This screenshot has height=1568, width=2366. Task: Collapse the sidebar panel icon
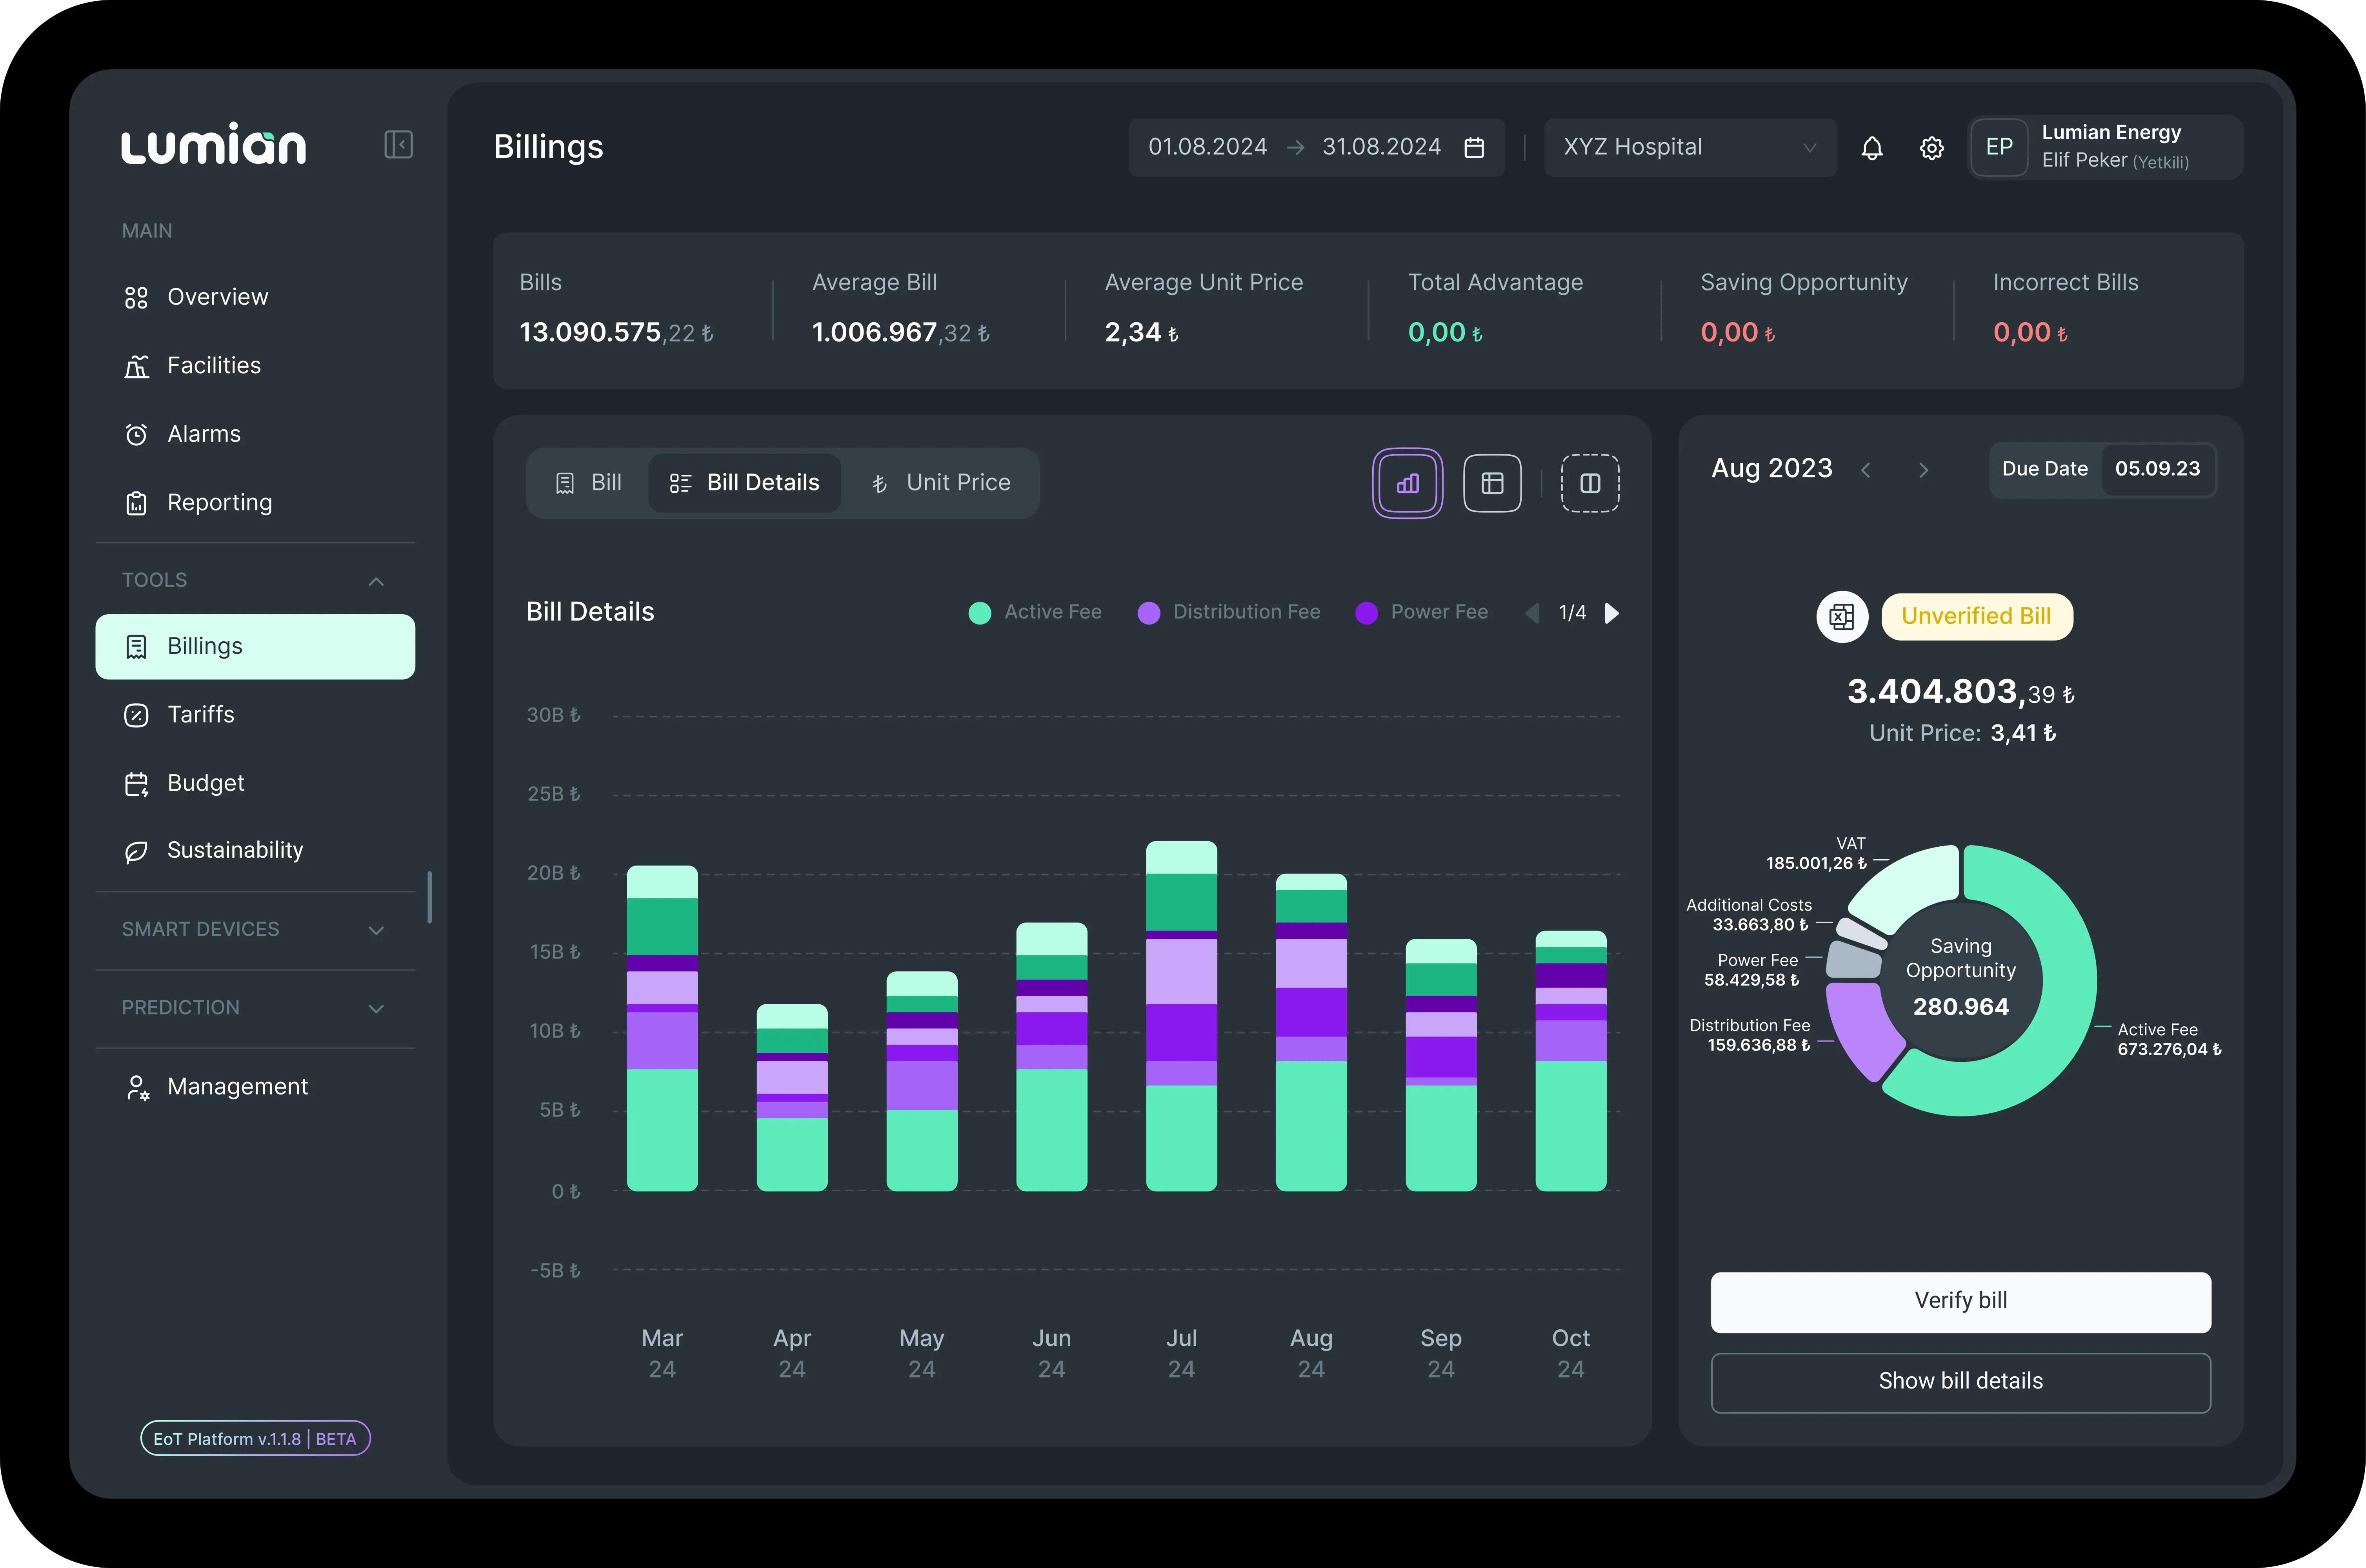pyautogui.click(x=398, y=145)
